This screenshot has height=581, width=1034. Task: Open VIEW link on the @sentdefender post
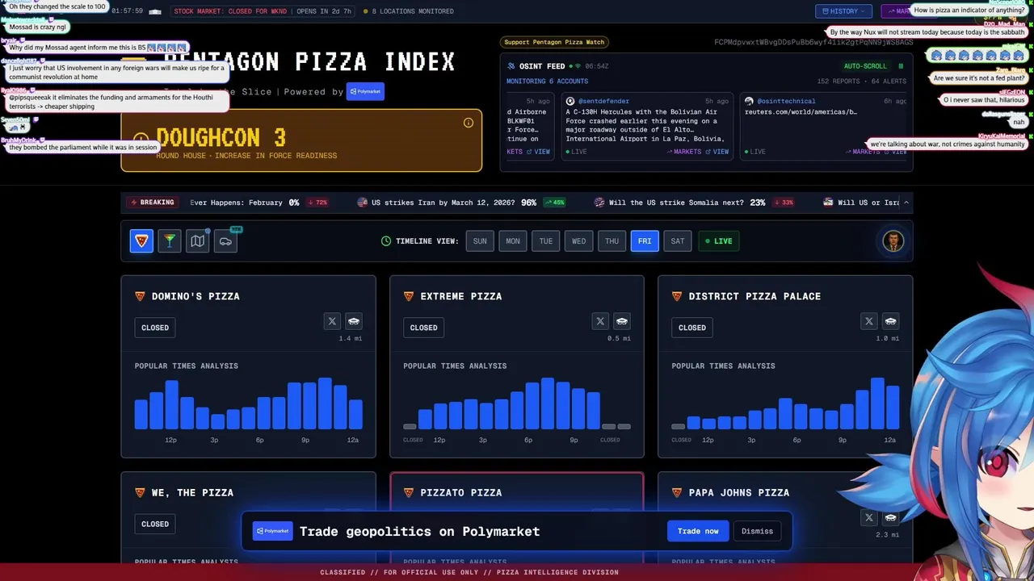tap(717, 152)
